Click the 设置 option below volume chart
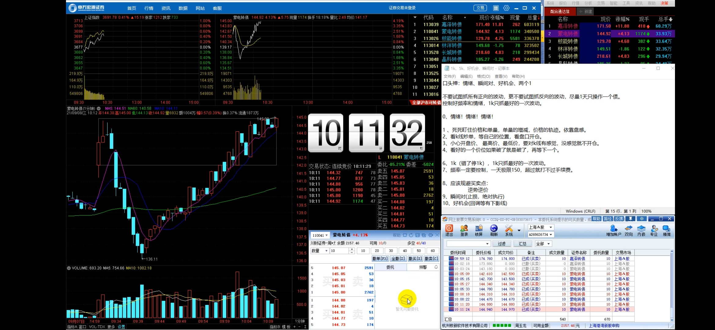The width and height of the screenshot is (715, 330). 121,327
